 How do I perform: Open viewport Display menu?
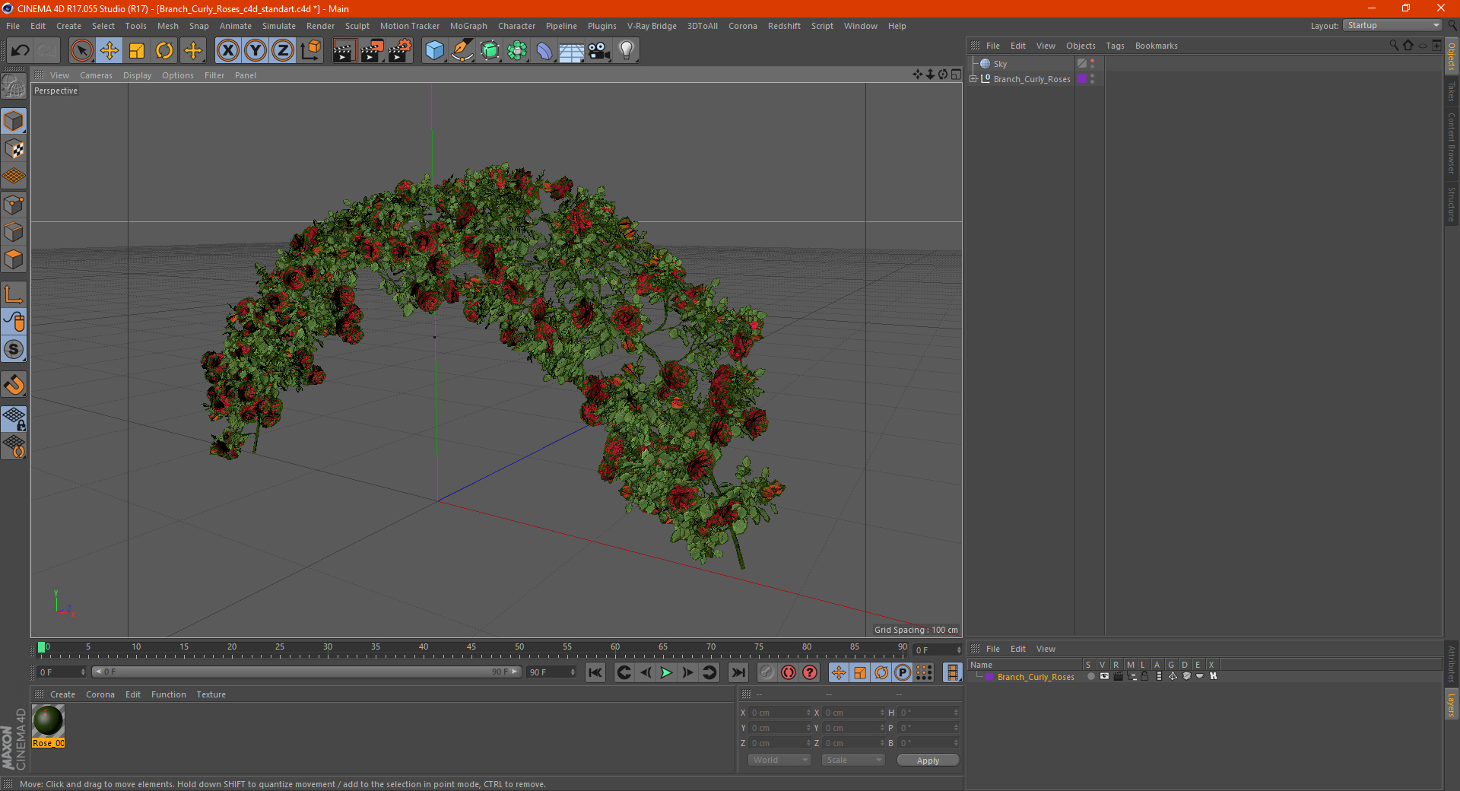click(x=137, y=75)
